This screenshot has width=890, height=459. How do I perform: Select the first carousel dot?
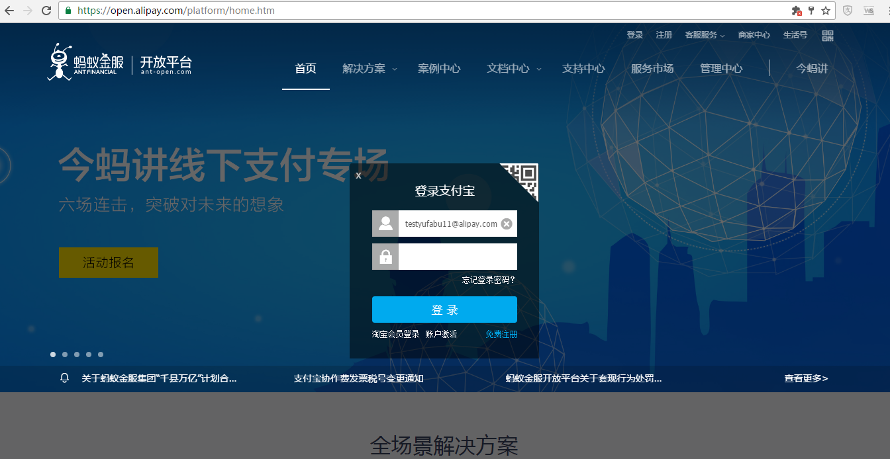pyautogui.click(x=53, y=355)
